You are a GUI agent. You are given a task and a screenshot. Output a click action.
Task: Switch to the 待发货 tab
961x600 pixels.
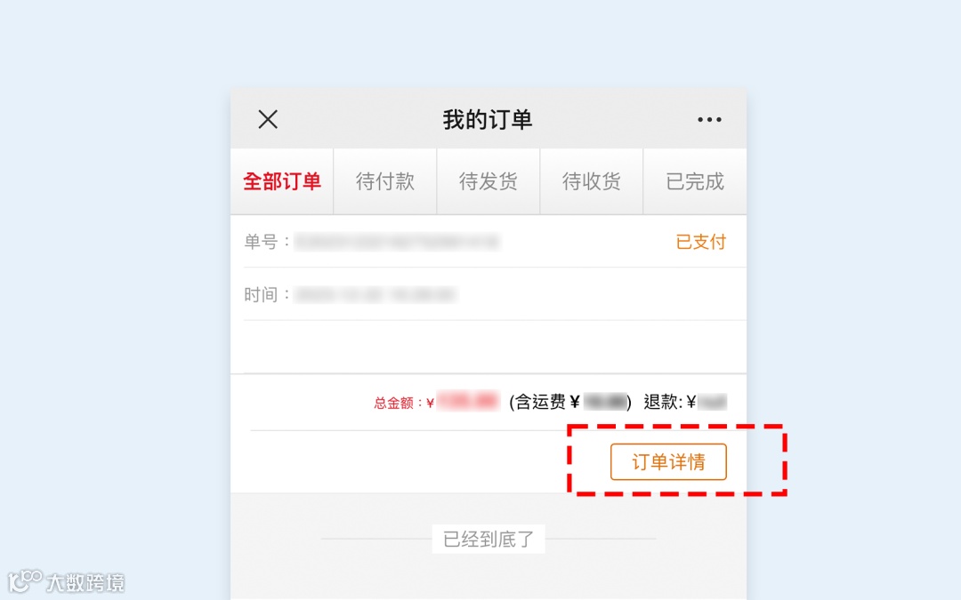(488, 181)
